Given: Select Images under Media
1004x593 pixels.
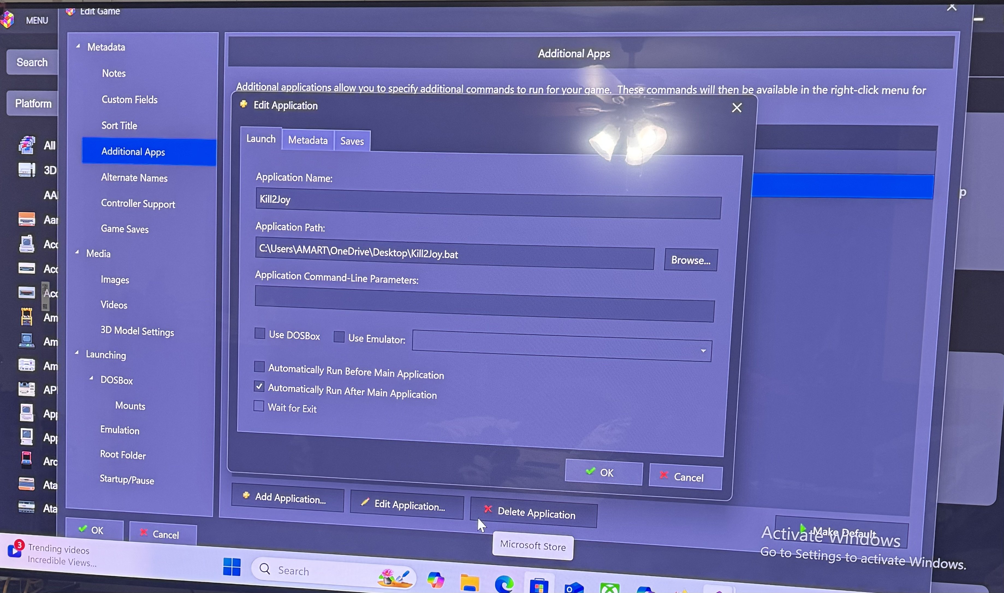Looking at the screenshot, I should [115, 280].
